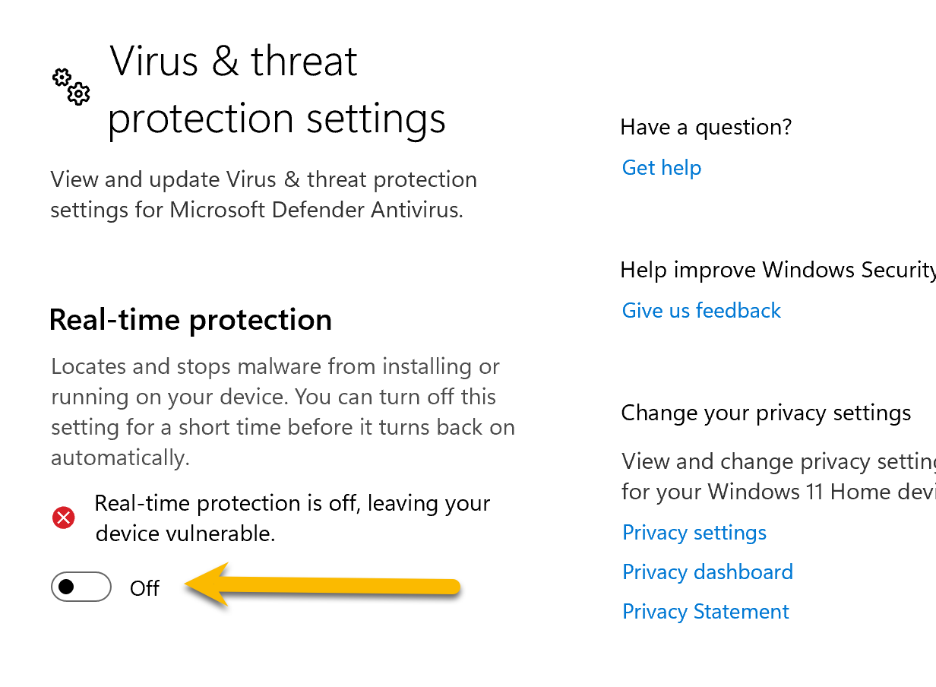Viewport: 936px width, 687px height.
Task: Open Privacy settings
Action: coord(694,533)
